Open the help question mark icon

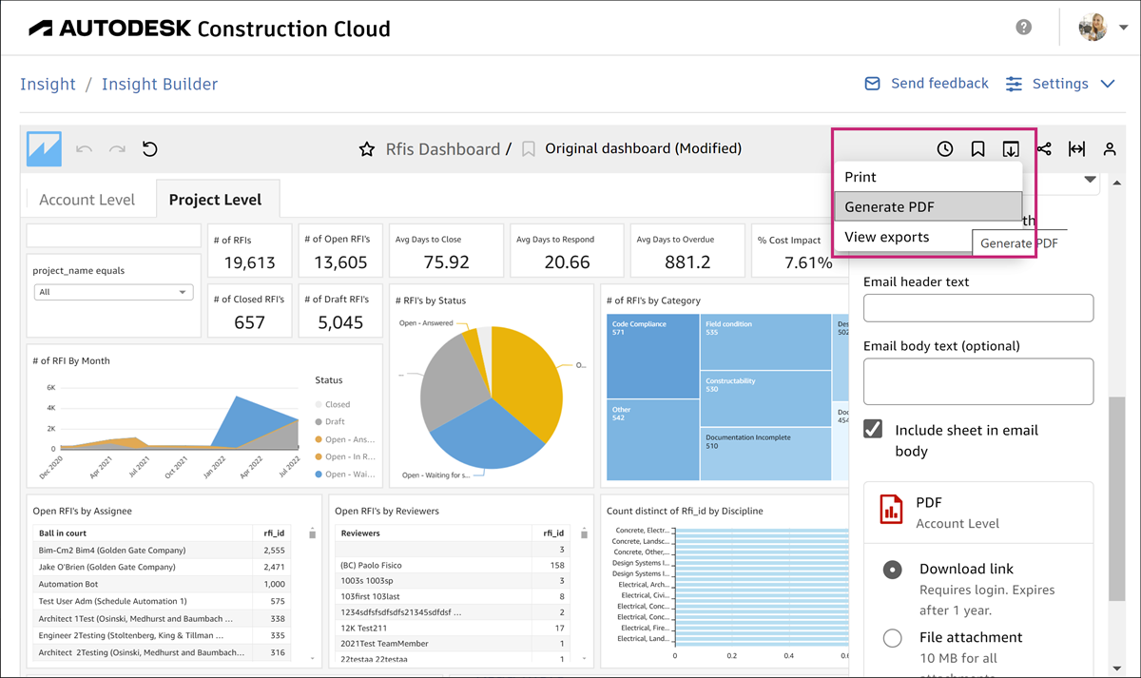[1023, 28]
